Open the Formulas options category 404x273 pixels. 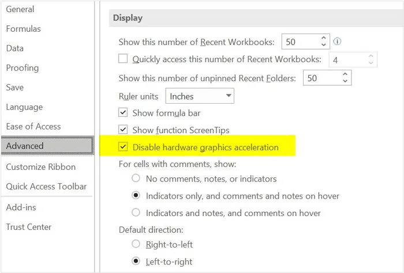pos(24,29)
